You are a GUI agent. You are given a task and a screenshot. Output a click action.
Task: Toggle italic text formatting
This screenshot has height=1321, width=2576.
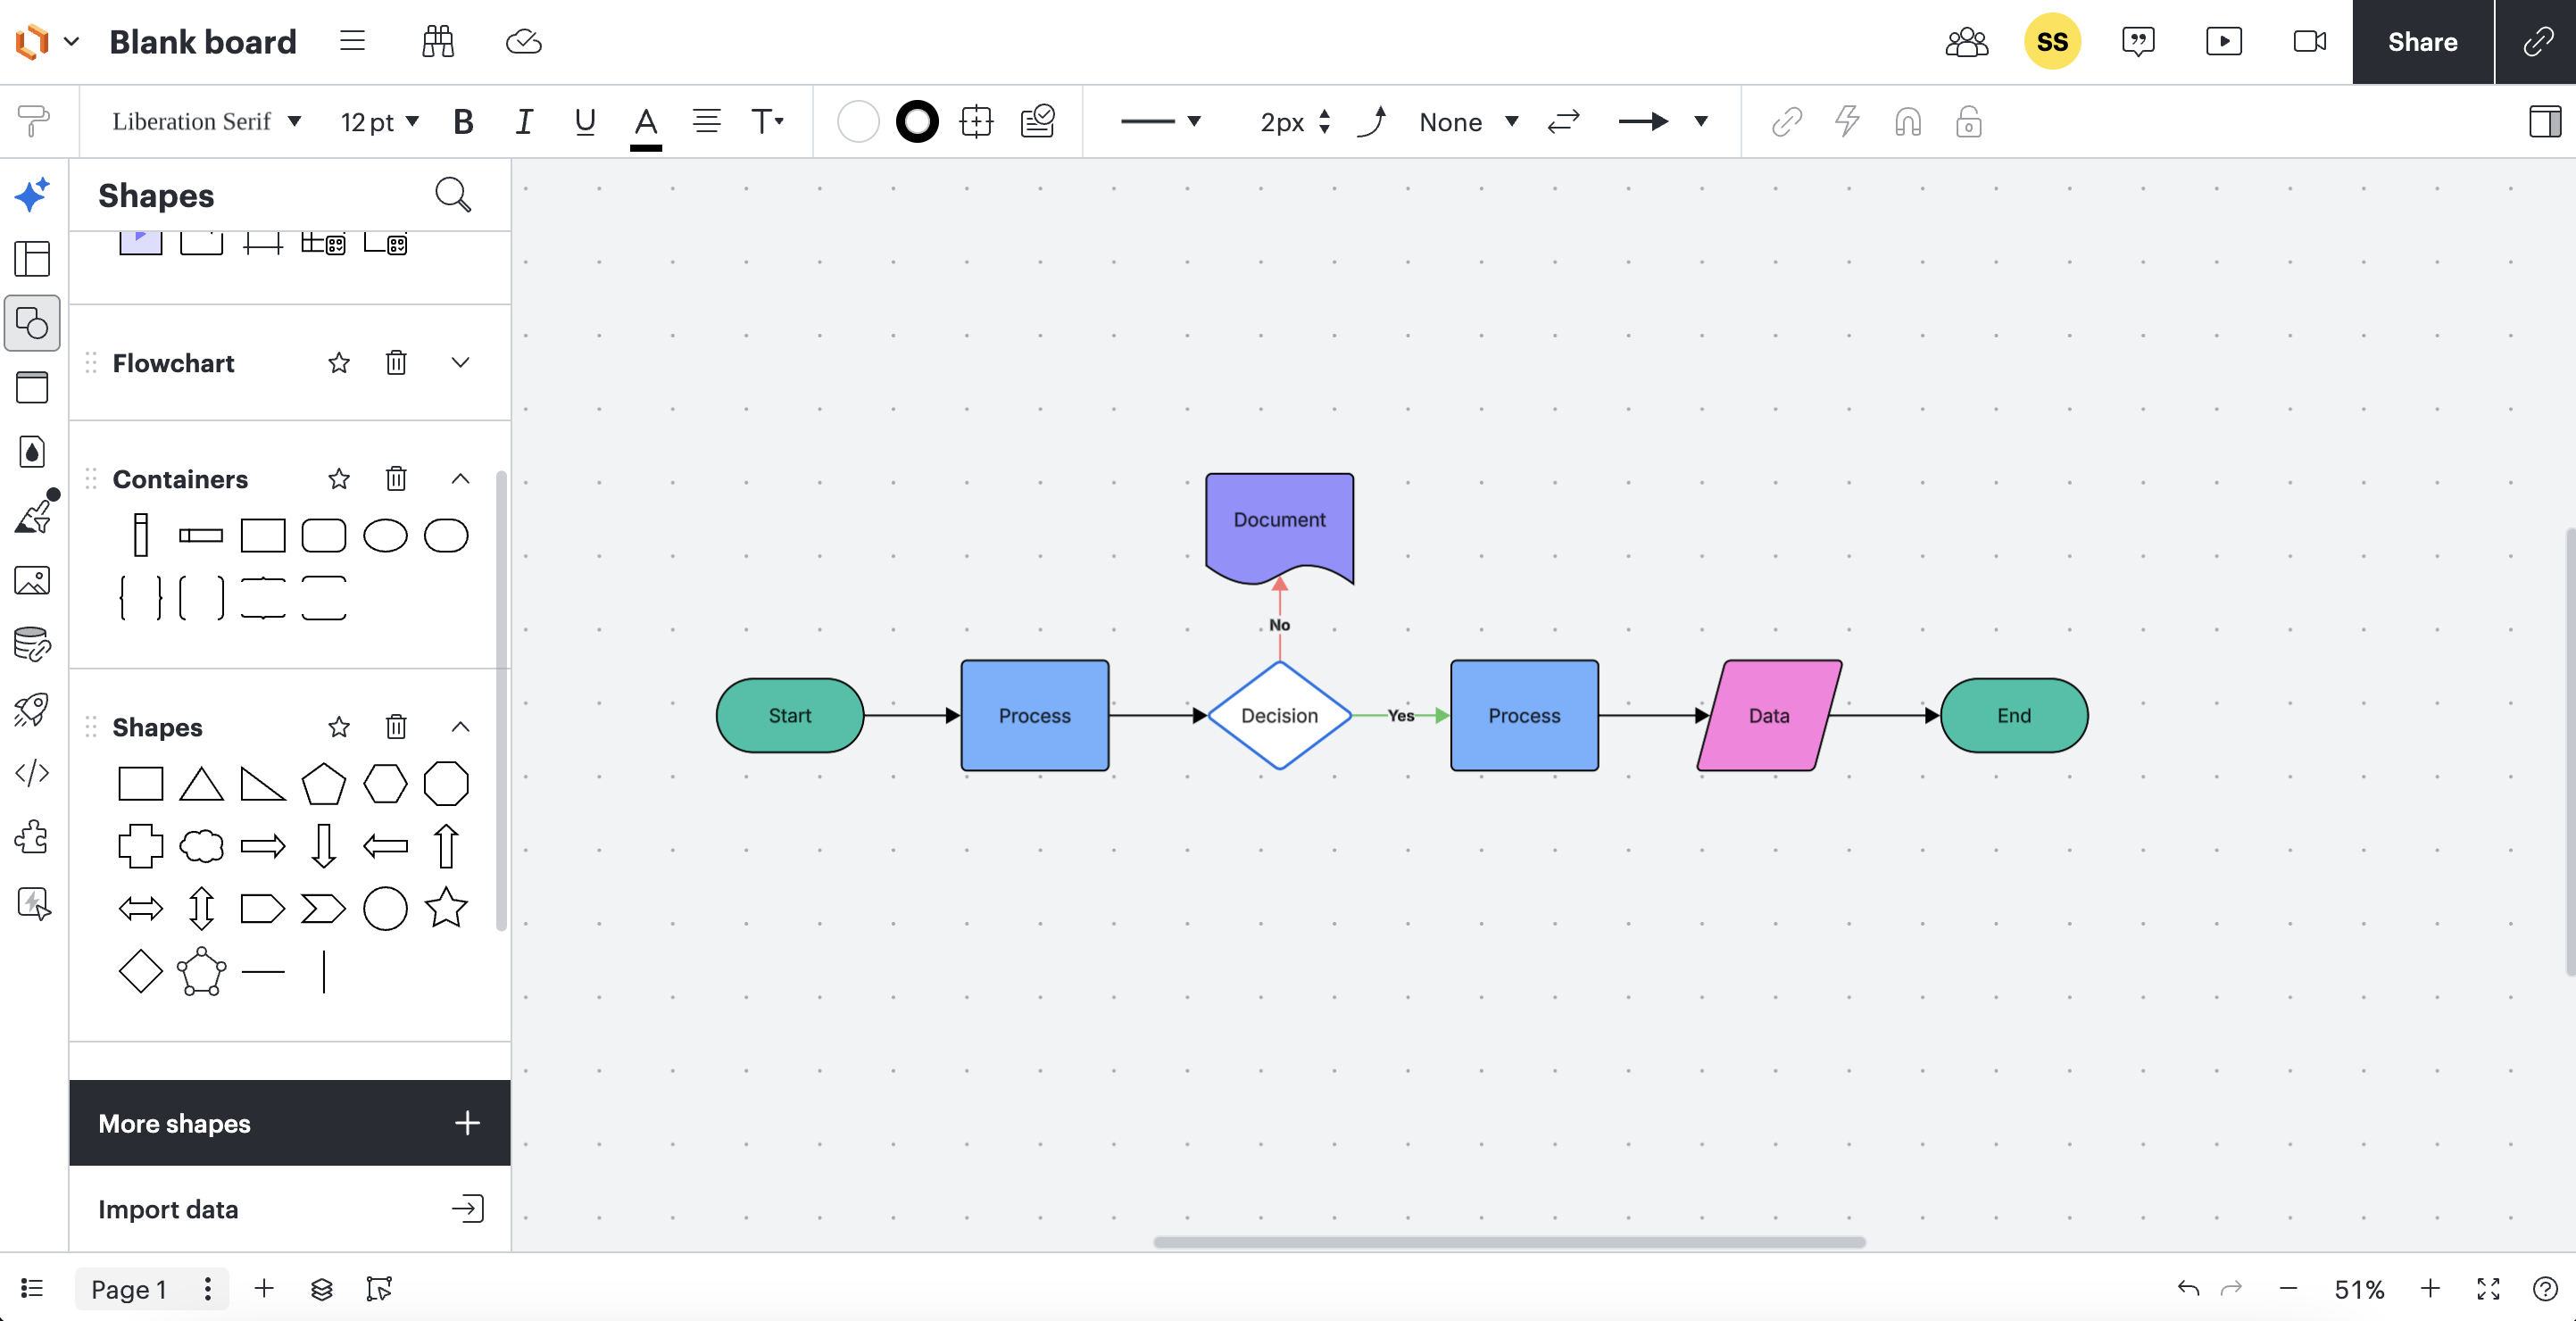[523, 121]
